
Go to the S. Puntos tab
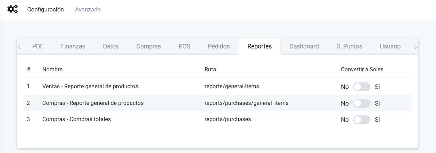click(x=349, y=46)
